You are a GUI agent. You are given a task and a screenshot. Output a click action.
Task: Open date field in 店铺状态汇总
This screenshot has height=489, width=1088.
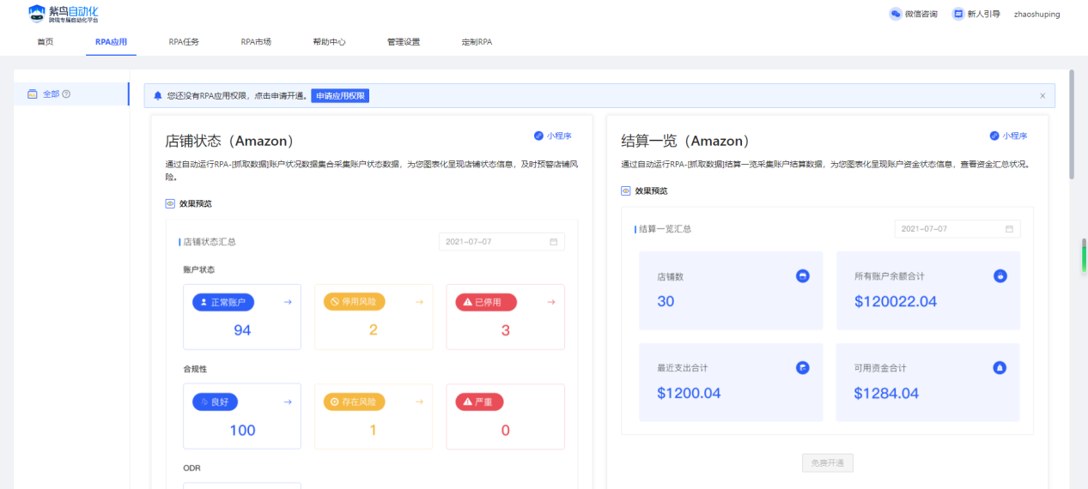(x=501, y=242)
